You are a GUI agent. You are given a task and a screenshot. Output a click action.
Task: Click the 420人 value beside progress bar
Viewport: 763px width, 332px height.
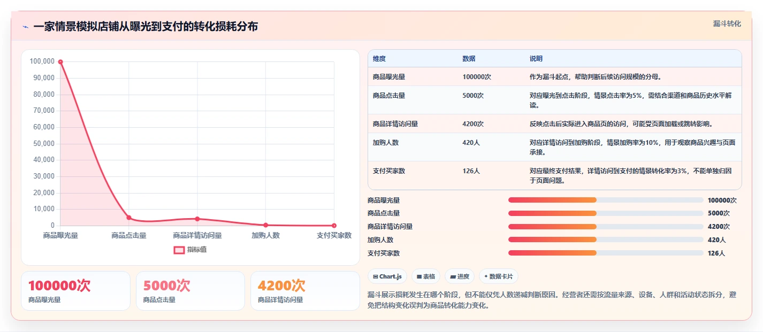[716, 240]
